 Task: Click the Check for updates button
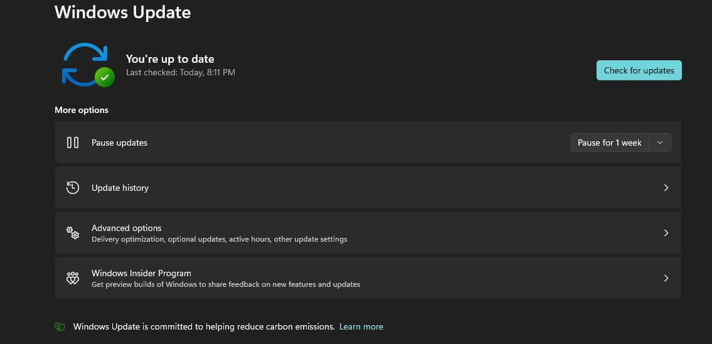pos(639,70)
